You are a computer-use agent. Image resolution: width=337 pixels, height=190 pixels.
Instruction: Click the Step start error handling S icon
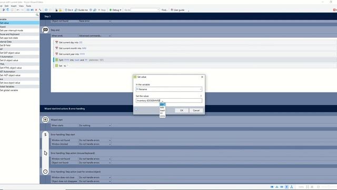point(45,135)
